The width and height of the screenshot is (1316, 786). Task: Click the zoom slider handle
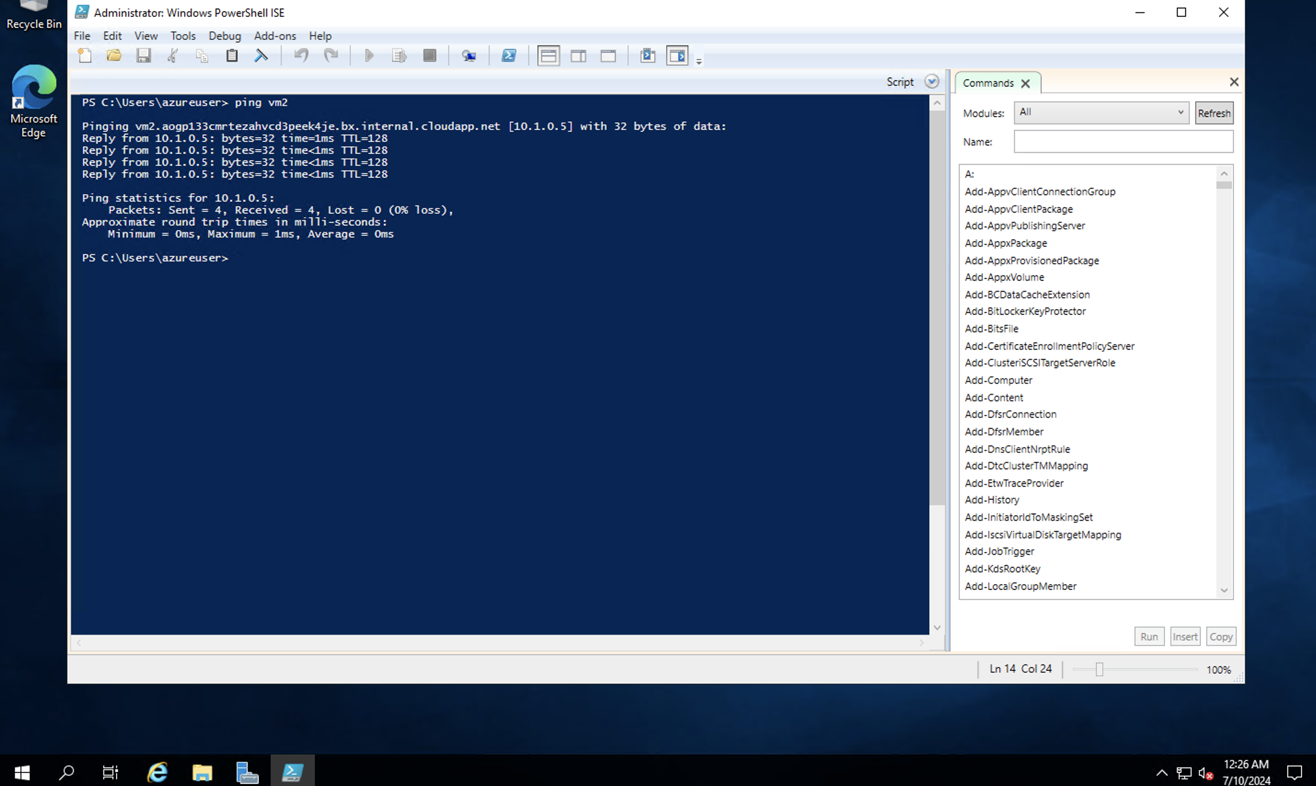coord(1099,670)
